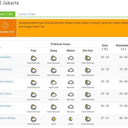Click Jakarta Timur Hujan Lokal rain icon
128x128 pixels.
coord(53,95)
